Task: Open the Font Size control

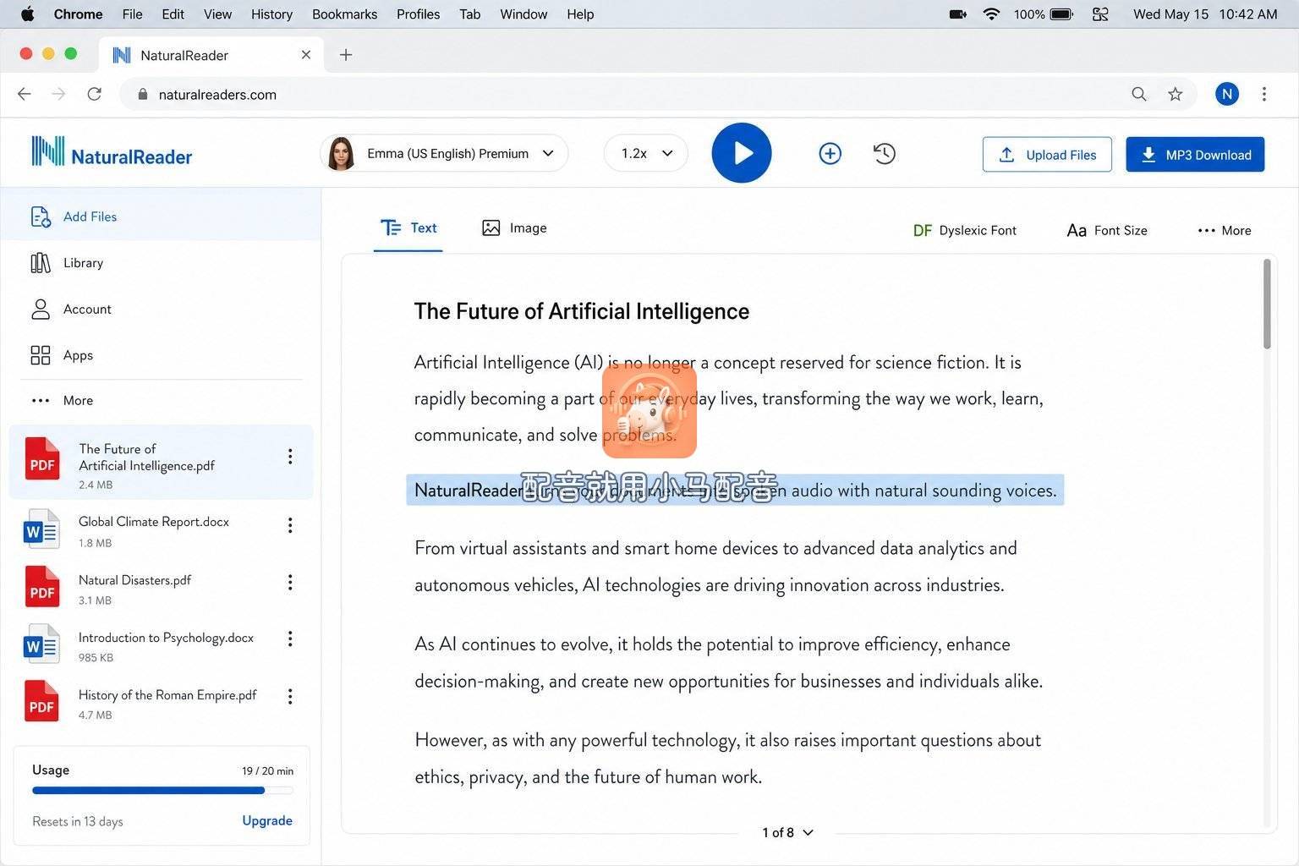Action: [1107, 230]
